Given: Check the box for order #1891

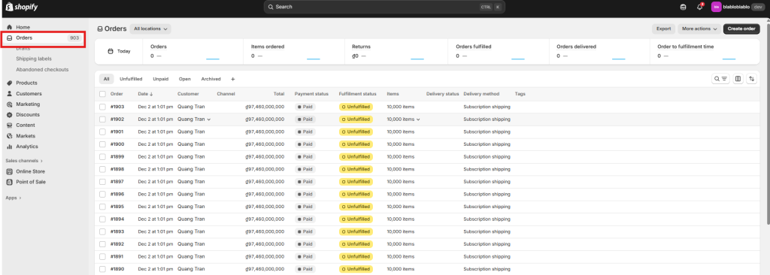Looking at the screenshot, I should coord(102,256).
